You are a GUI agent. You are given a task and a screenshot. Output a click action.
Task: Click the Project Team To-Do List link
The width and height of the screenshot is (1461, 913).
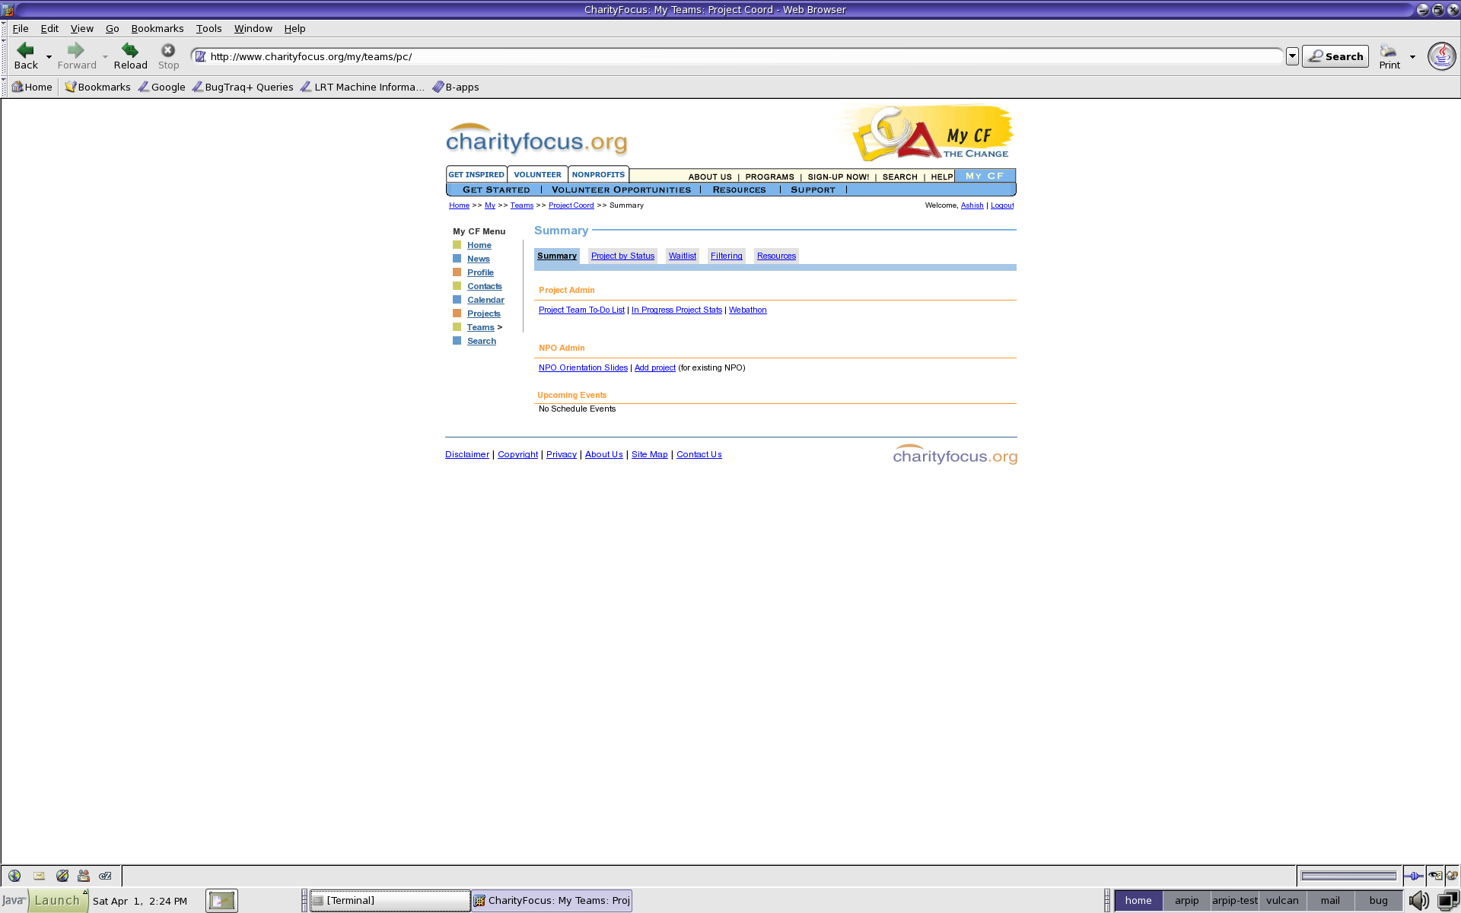(581, 310)
